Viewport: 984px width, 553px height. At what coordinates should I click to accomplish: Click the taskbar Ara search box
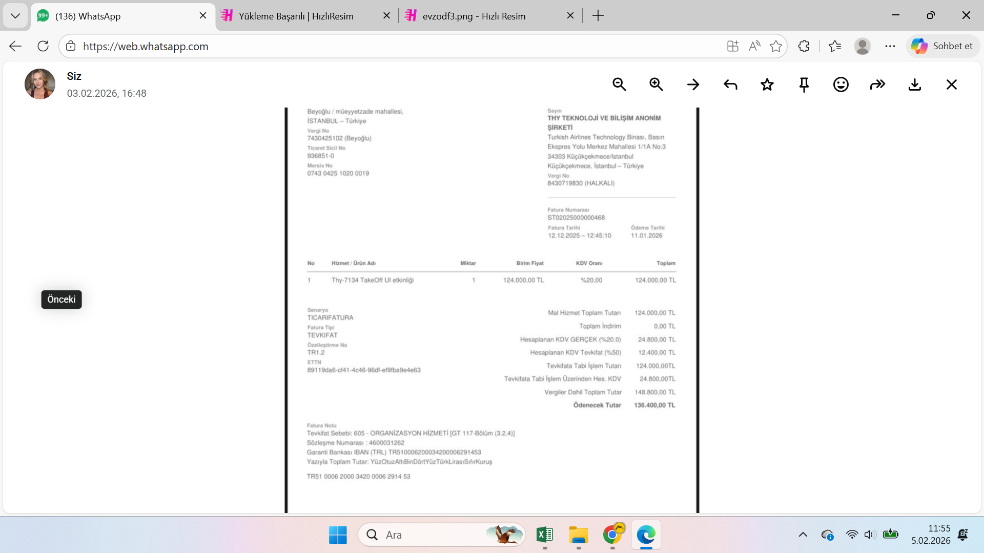(442, 535)
